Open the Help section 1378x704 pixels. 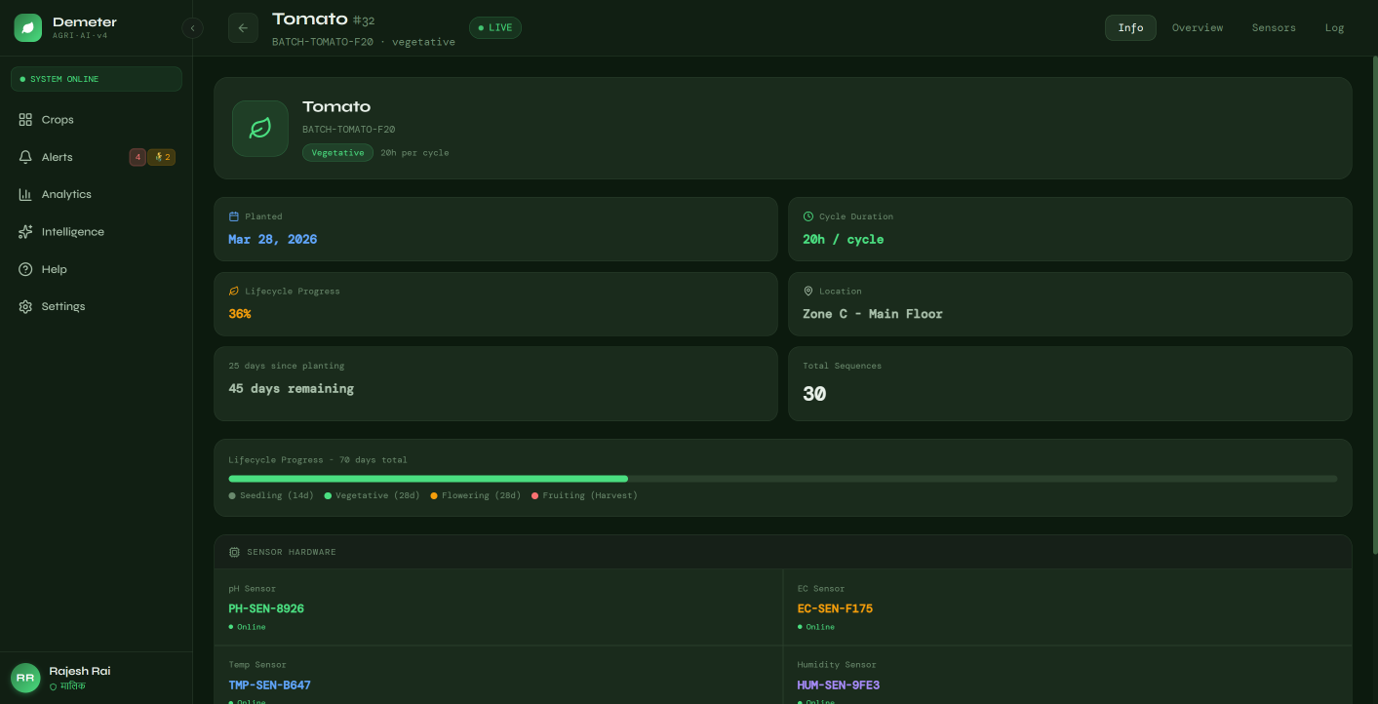coord(97,269)
